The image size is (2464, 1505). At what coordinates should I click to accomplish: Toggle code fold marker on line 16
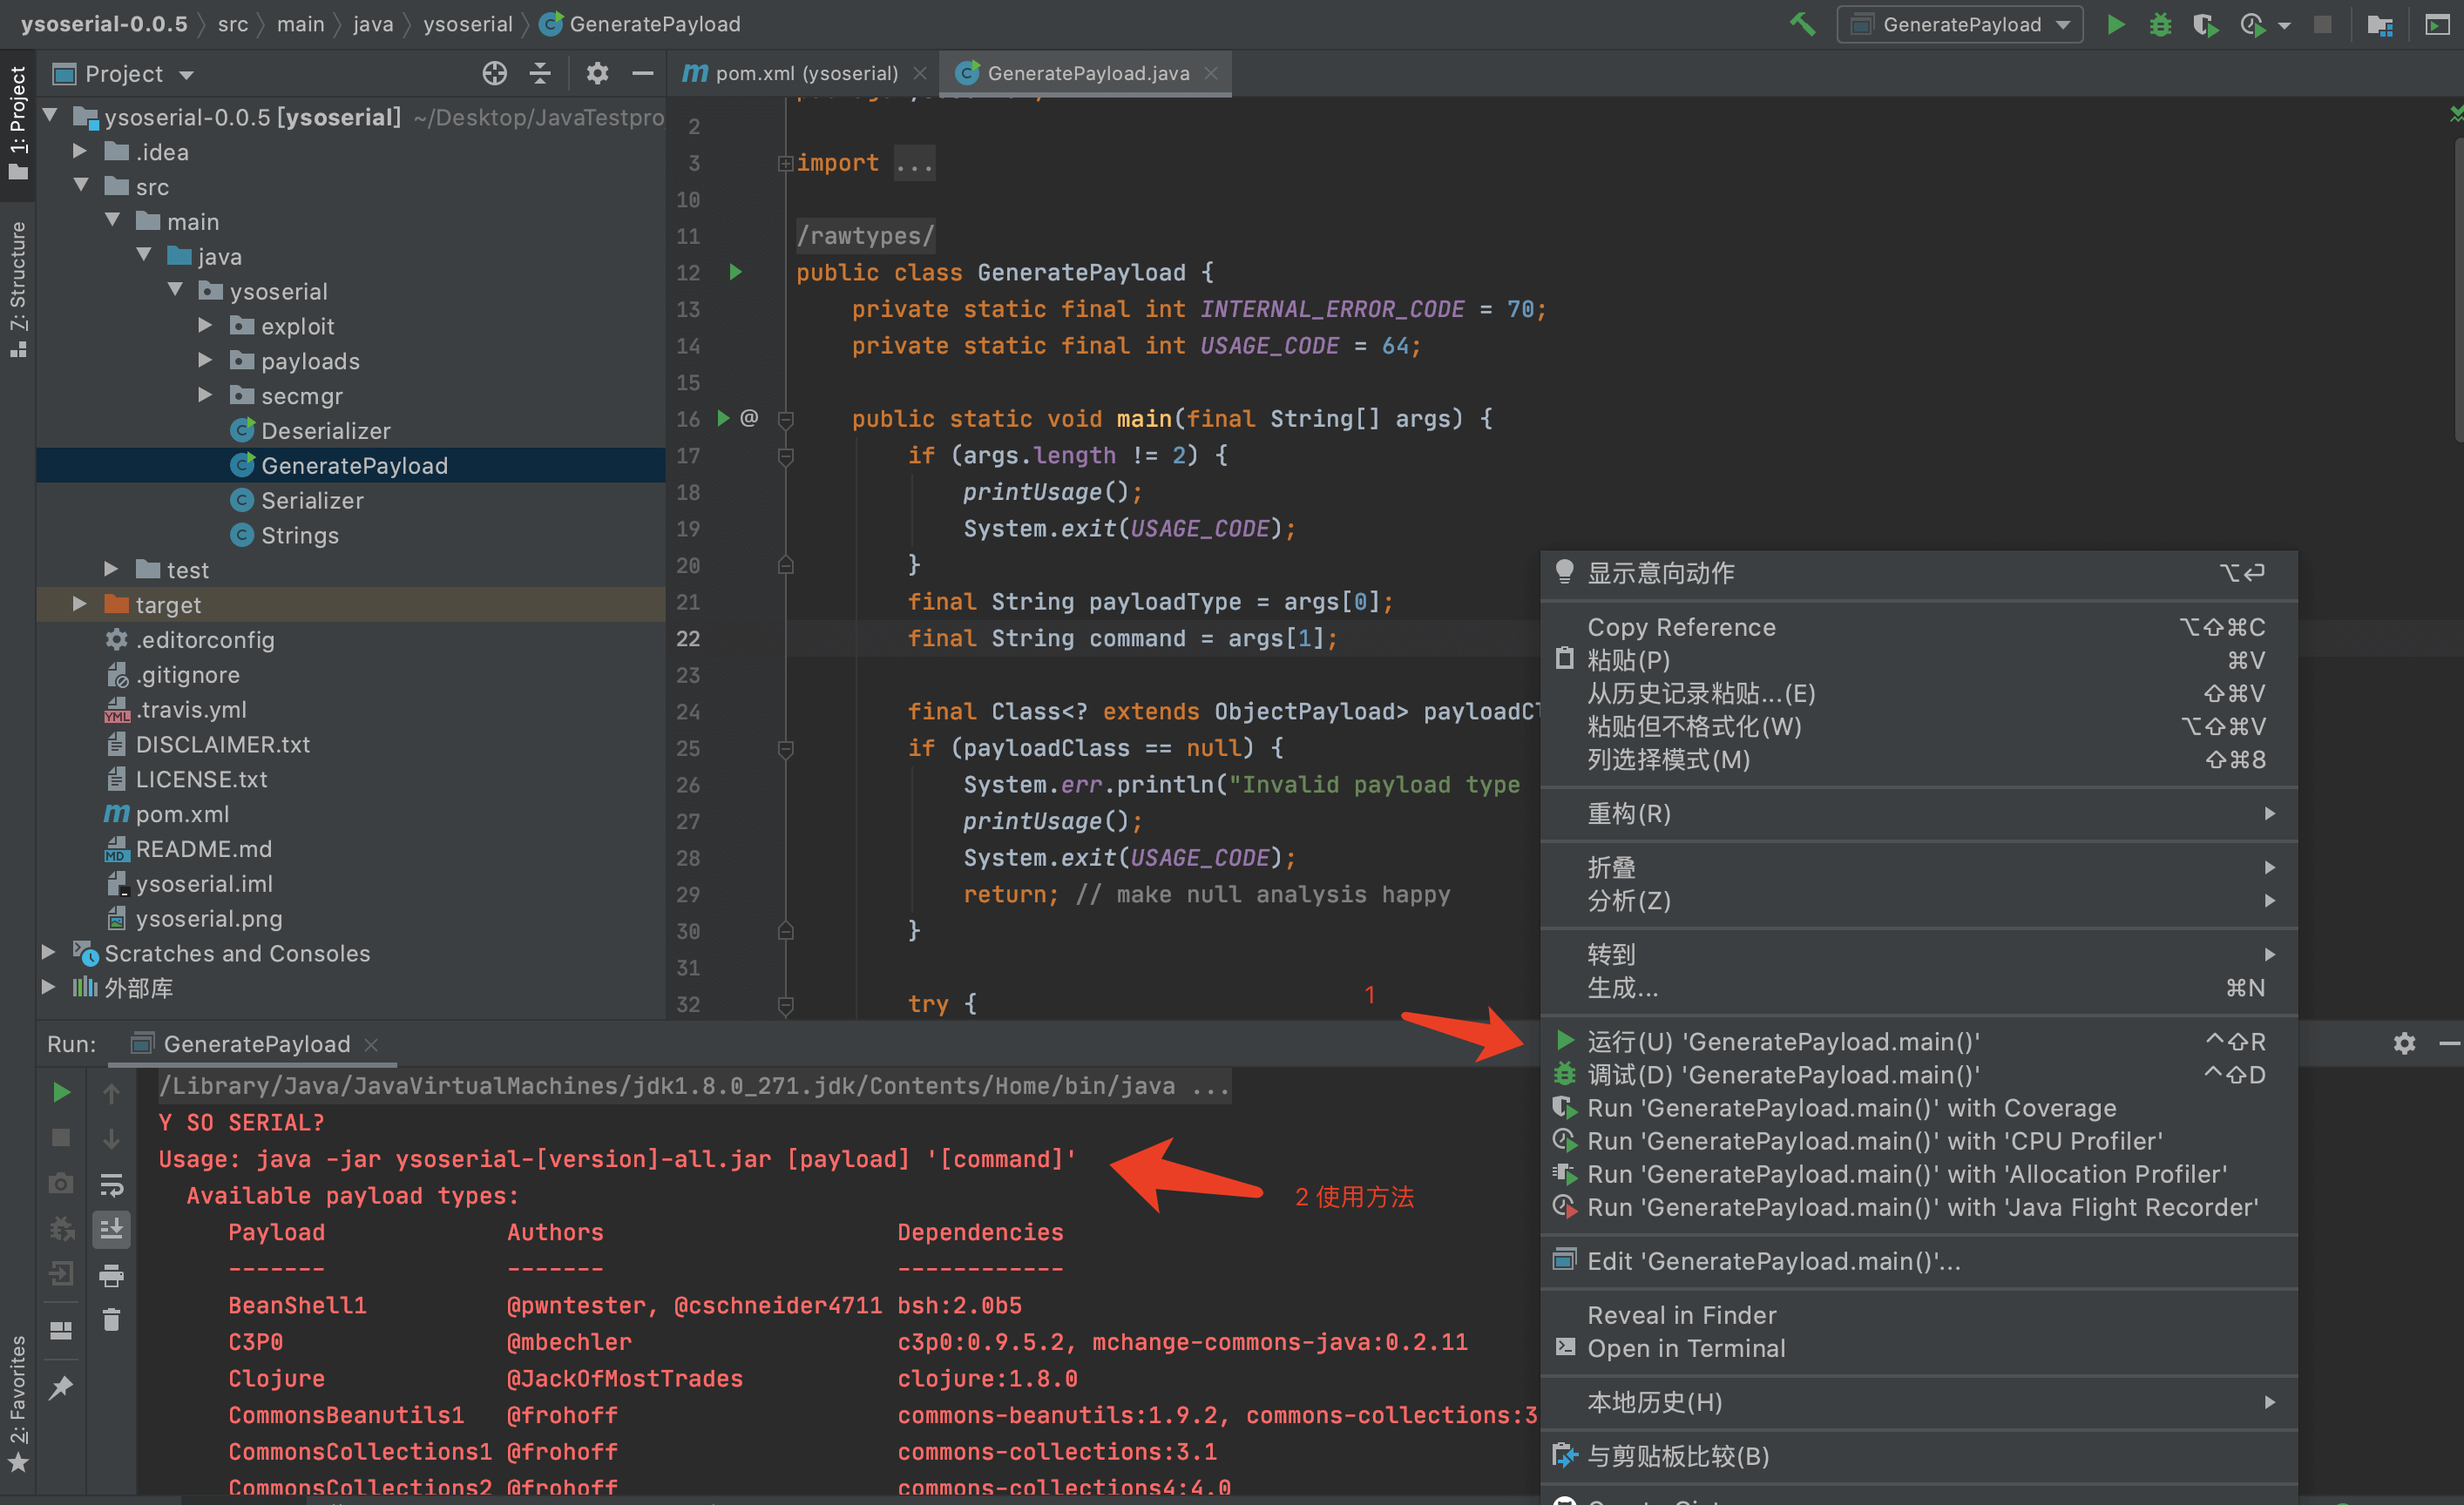[x=786, y=419]
